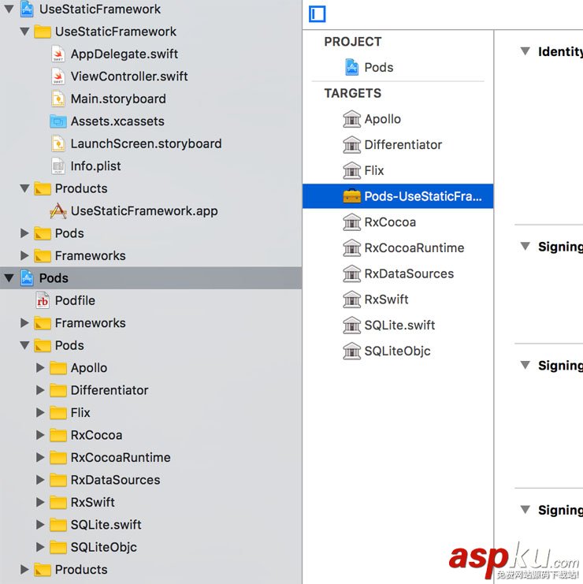Click the Differentiator folder icon in navigator
Image resolution: width=583 pixels, height=584 pixels.
tap(58, 390)
